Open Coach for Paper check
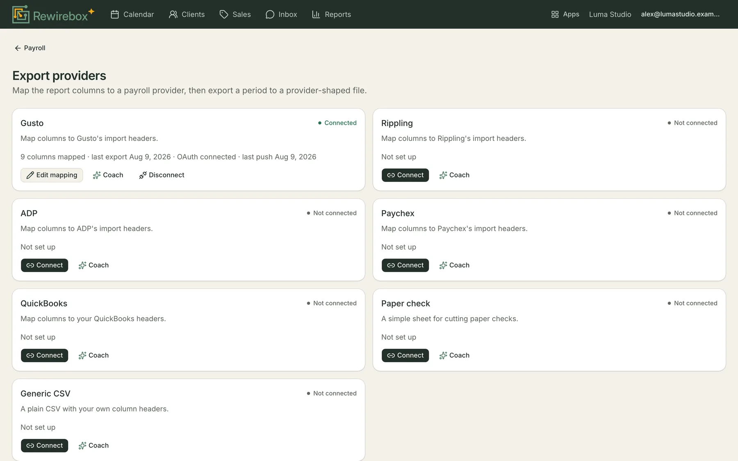Viewport: 738px width, 461px height. coord(454,355)
